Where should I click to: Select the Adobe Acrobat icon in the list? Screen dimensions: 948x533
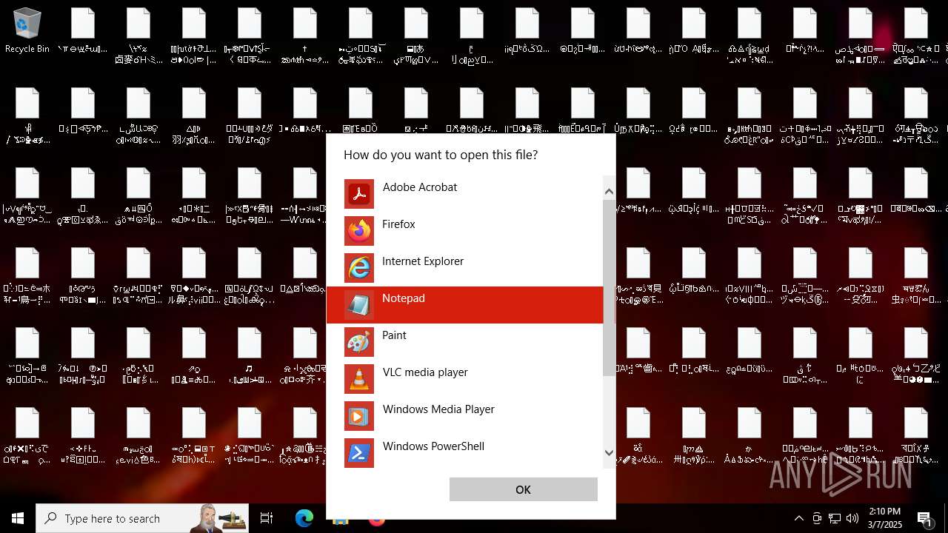pyautogui.click(x=359, y=194)
